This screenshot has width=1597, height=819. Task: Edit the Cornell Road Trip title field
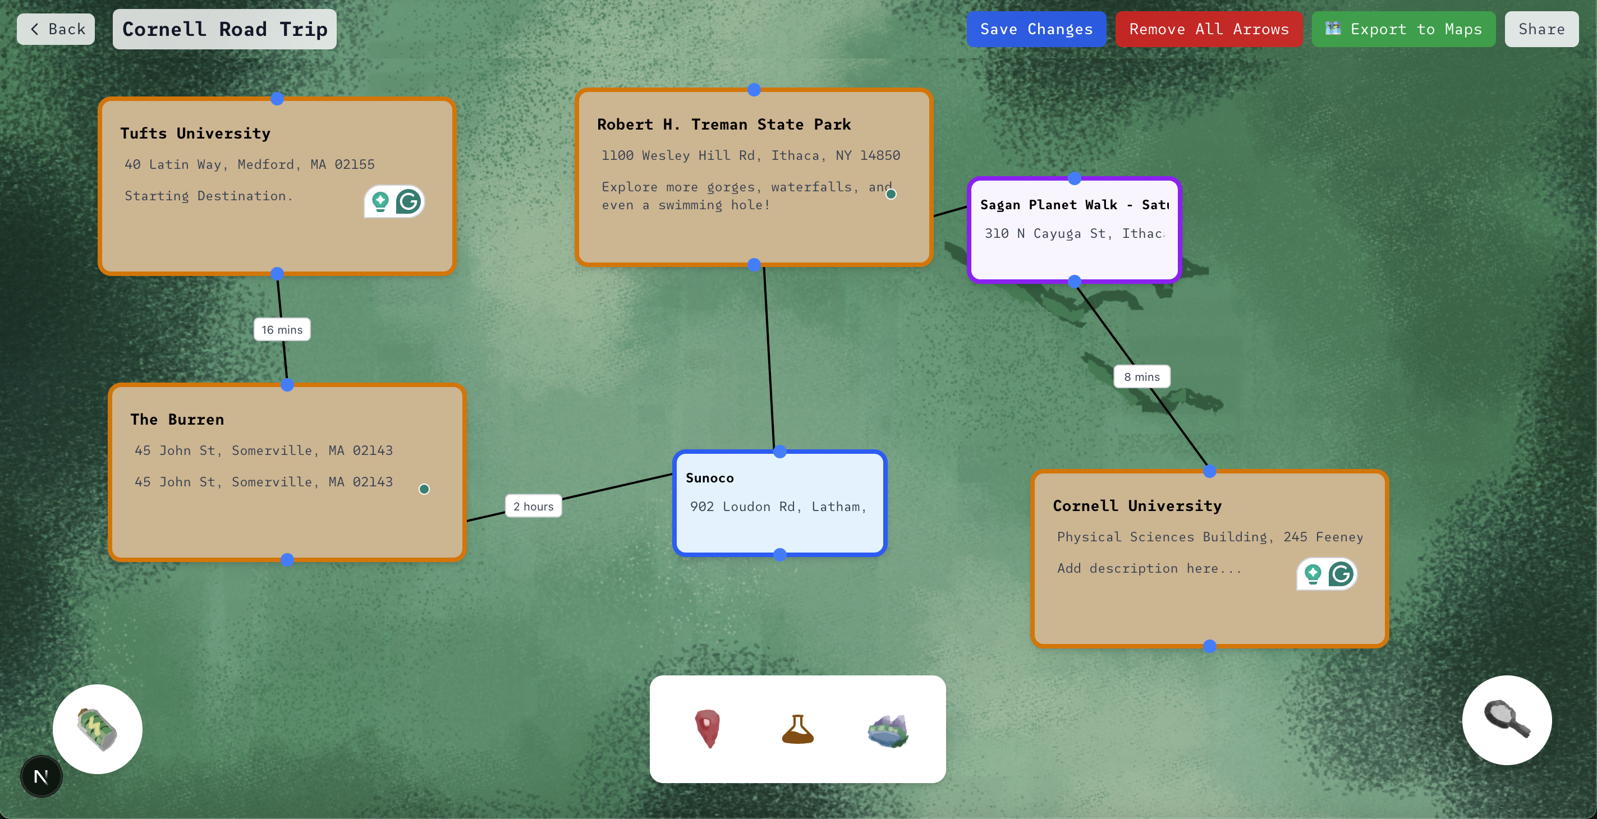[x=224, y=29]
